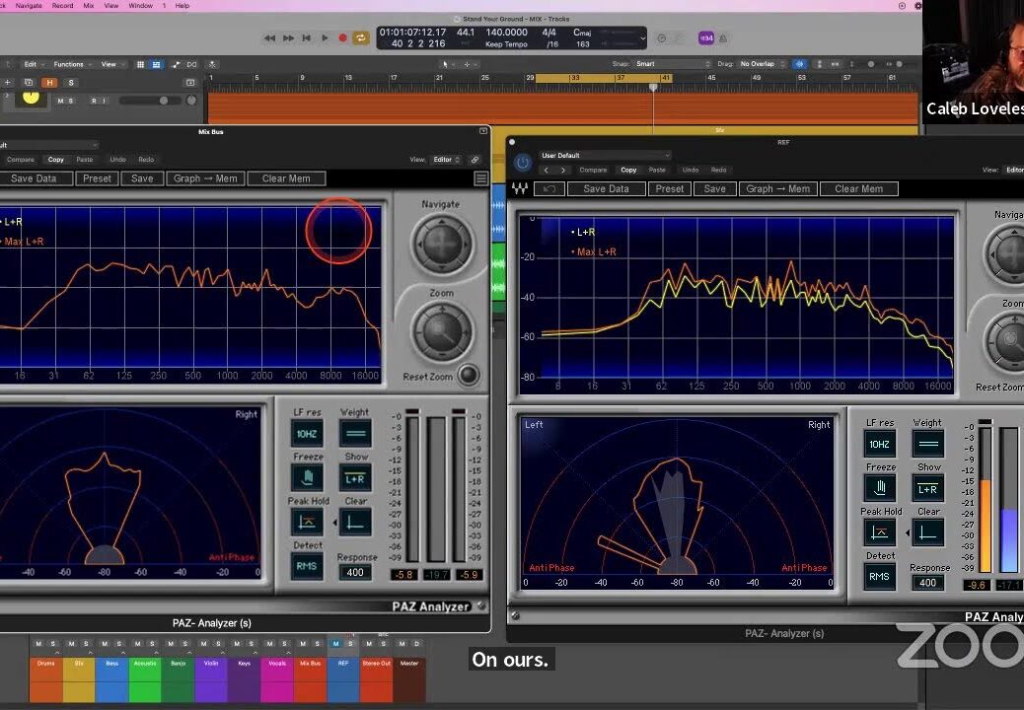Click the Response 400 field in REF analyzer

(x=927, y=583)
